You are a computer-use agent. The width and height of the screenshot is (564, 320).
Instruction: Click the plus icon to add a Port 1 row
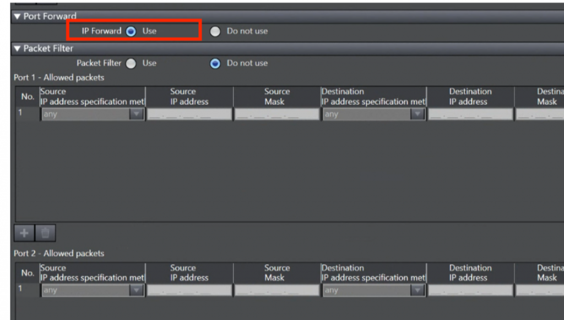coord(24,233)
